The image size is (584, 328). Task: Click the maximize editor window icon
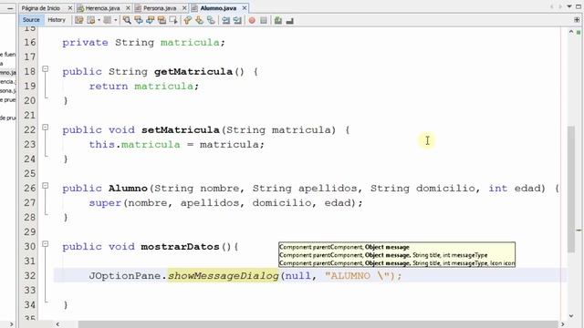(x=579, y=6)
